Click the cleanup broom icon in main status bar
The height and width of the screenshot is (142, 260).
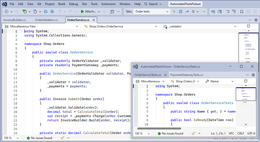click(x=62, y=138)
